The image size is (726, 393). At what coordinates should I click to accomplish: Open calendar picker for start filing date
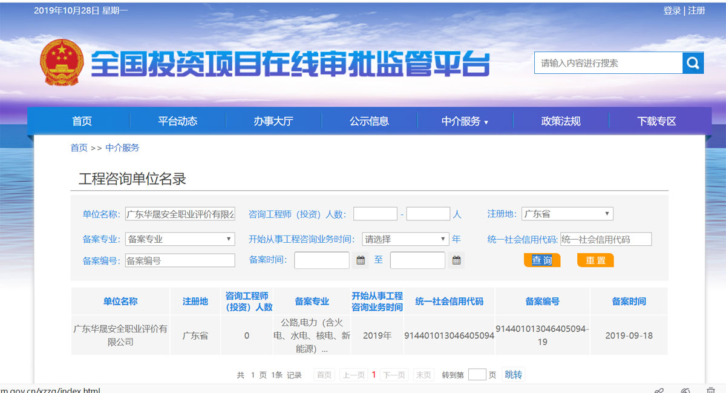click(361, 260)
